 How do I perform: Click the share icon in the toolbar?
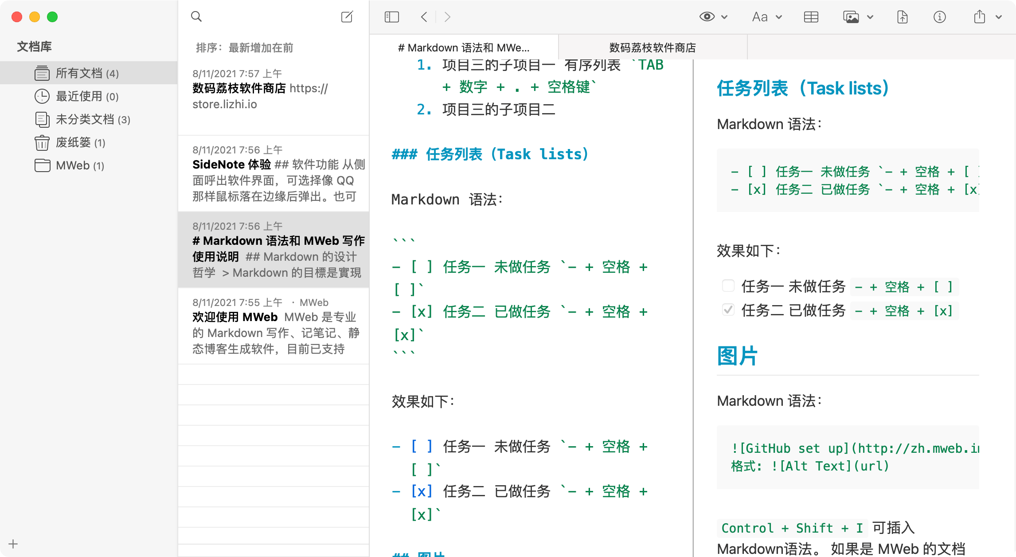(x=979, y=16)
